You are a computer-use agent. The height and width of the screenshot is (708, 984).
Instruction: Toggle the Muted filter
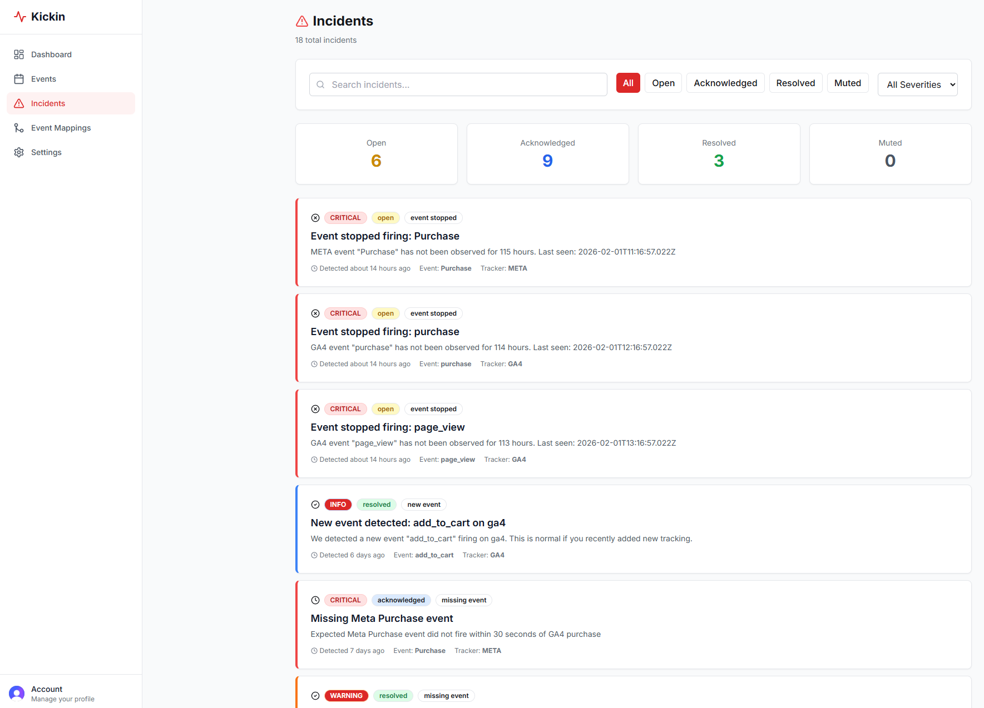847,83
